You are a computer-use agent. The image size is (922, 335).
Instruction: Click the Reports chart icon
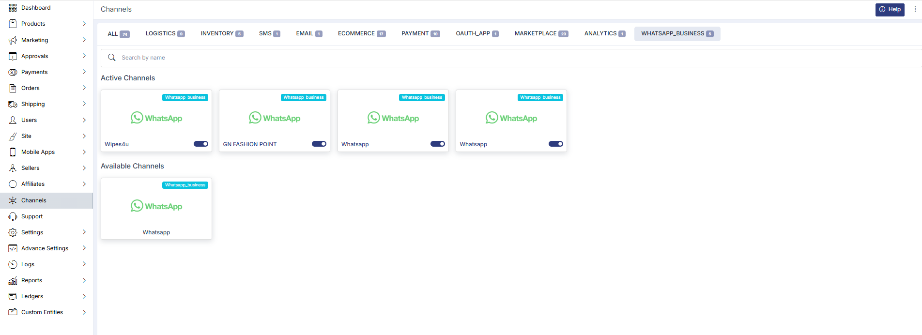13,280
